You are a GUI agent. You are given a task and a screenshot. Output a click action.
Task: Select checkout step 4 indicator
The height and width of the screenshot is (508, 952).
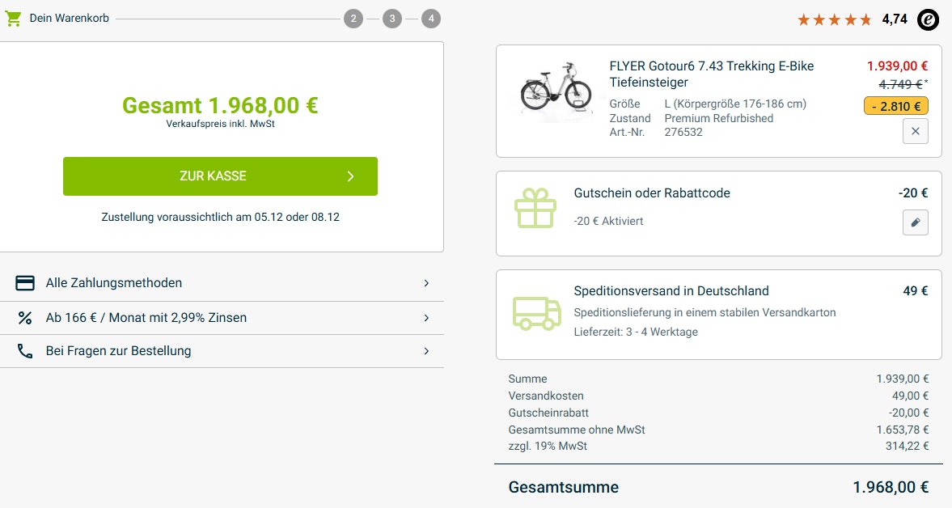click(431, 19)
